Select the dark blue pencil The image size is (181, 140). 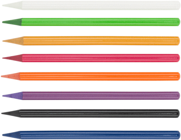[x=91, y=135]
